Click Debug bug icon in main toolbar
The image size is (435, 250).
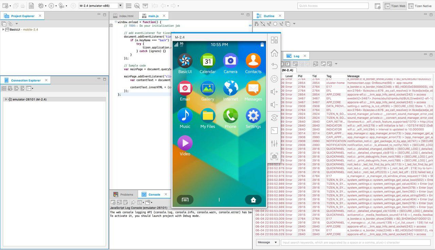tap(41, 6)
